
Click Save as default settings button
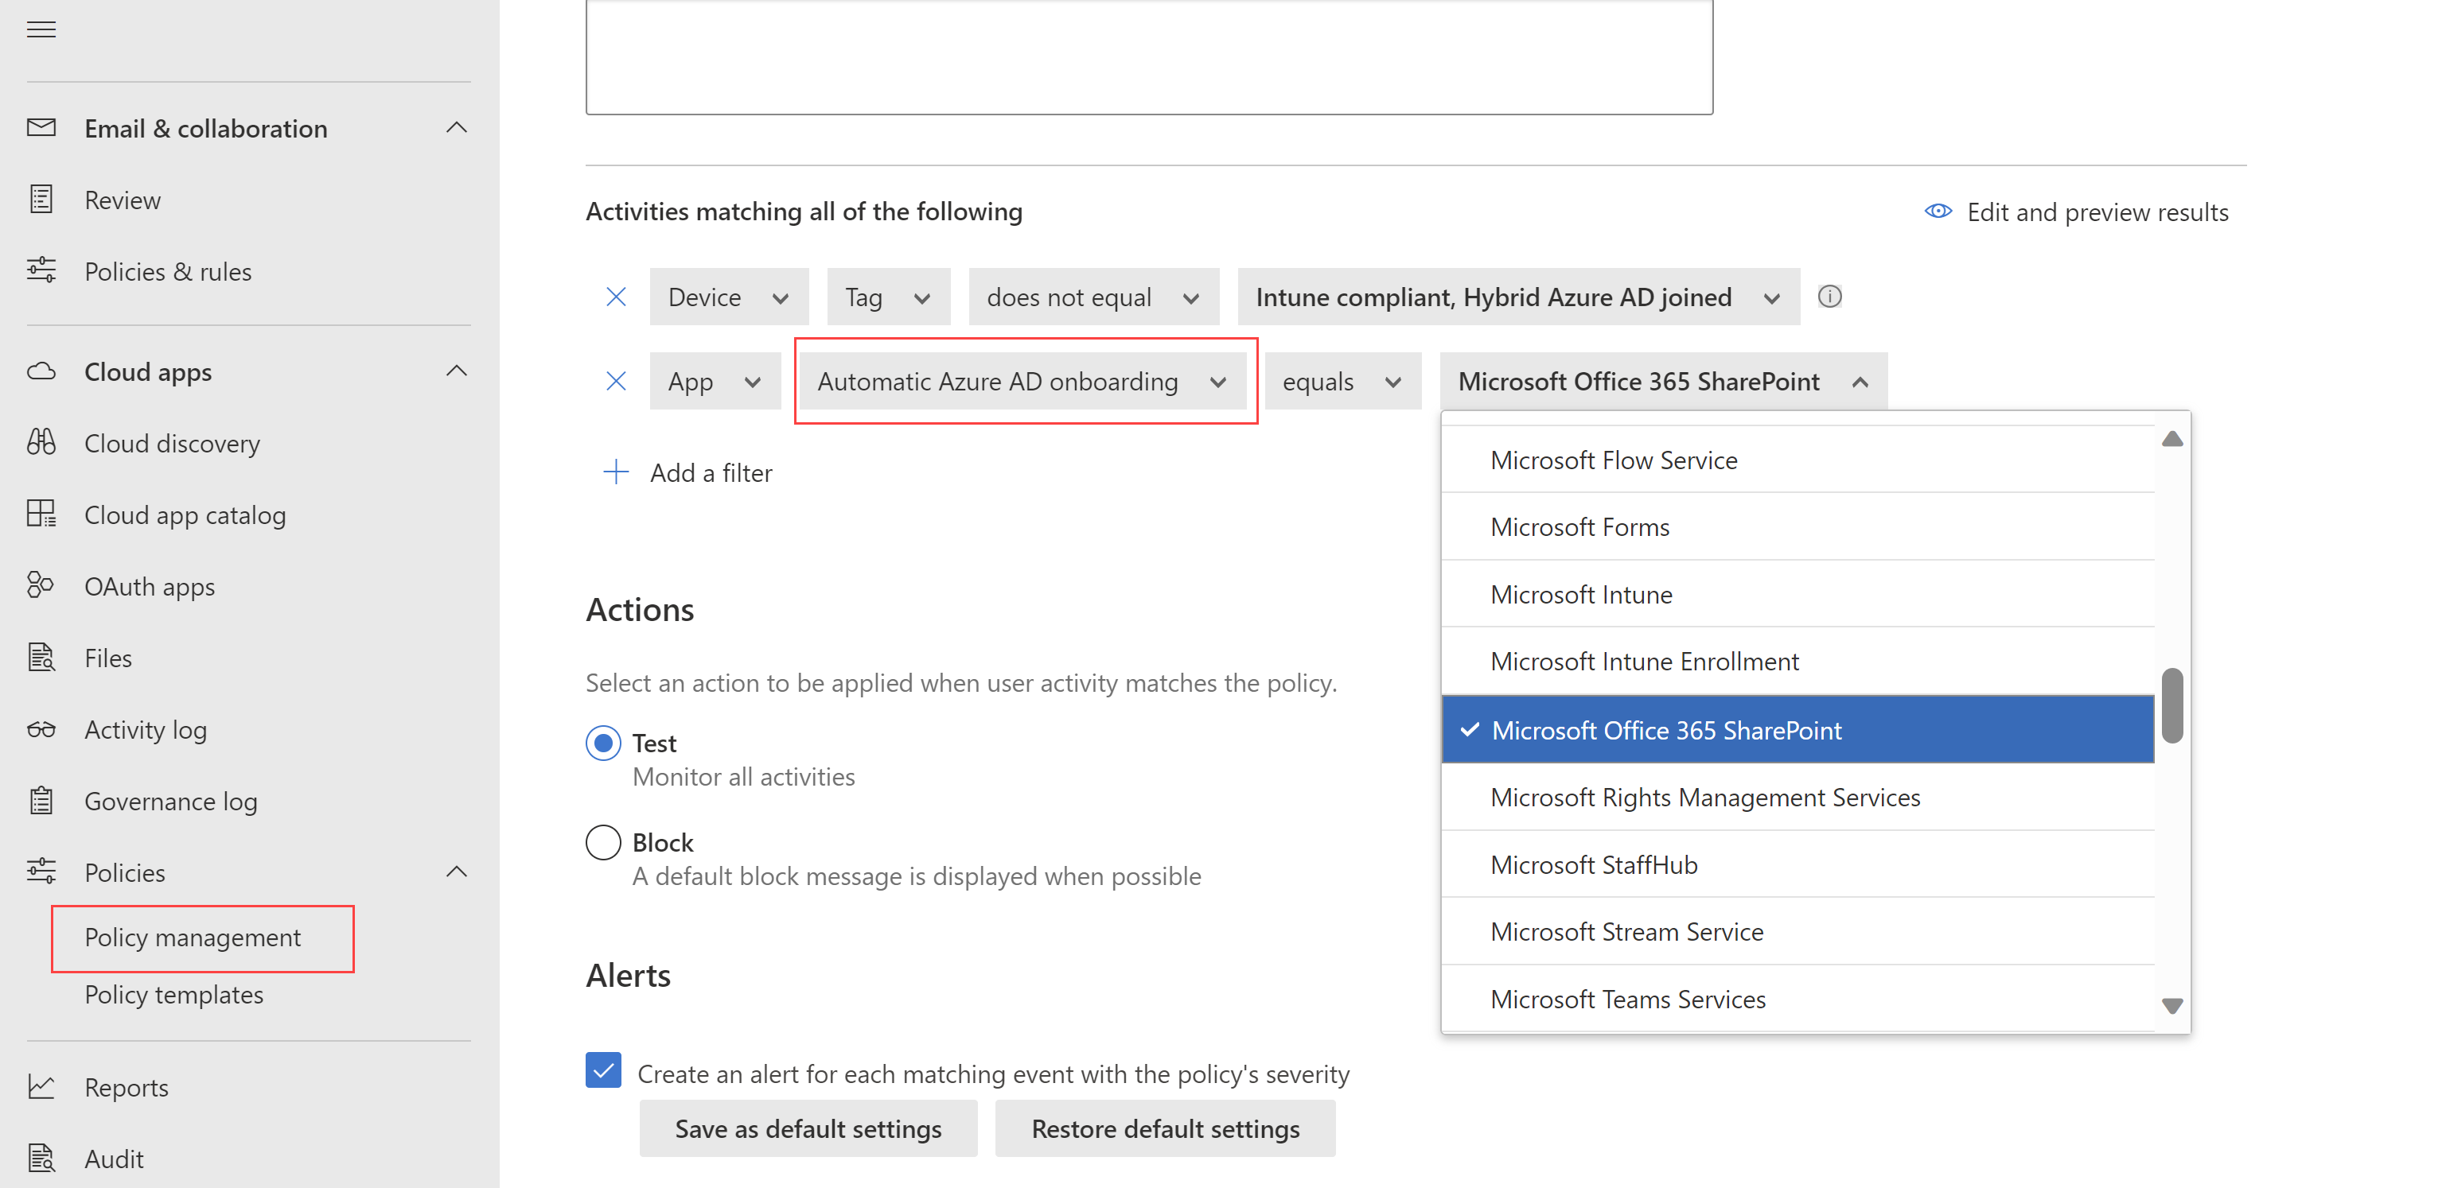tap(808, 1128)
